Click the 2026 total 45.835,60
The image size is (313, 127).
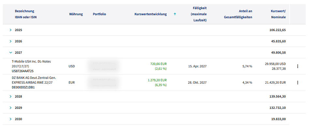click(x=279, y=41)
